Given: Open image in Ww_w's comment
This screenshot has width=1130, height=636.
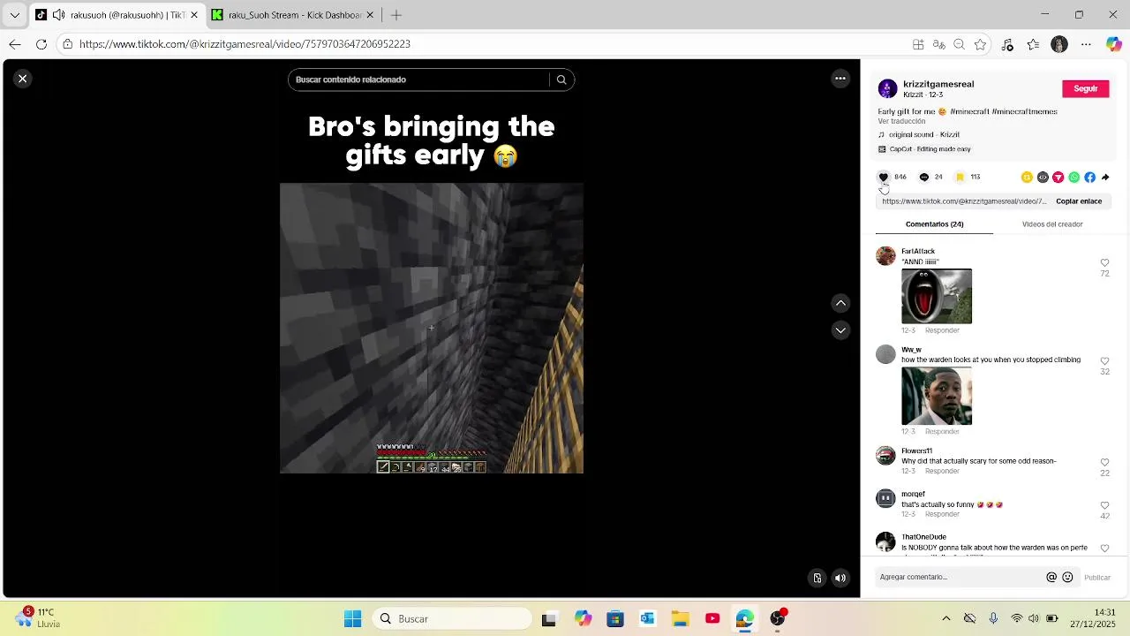Looking at the screenshot, I should click(937, 396).
